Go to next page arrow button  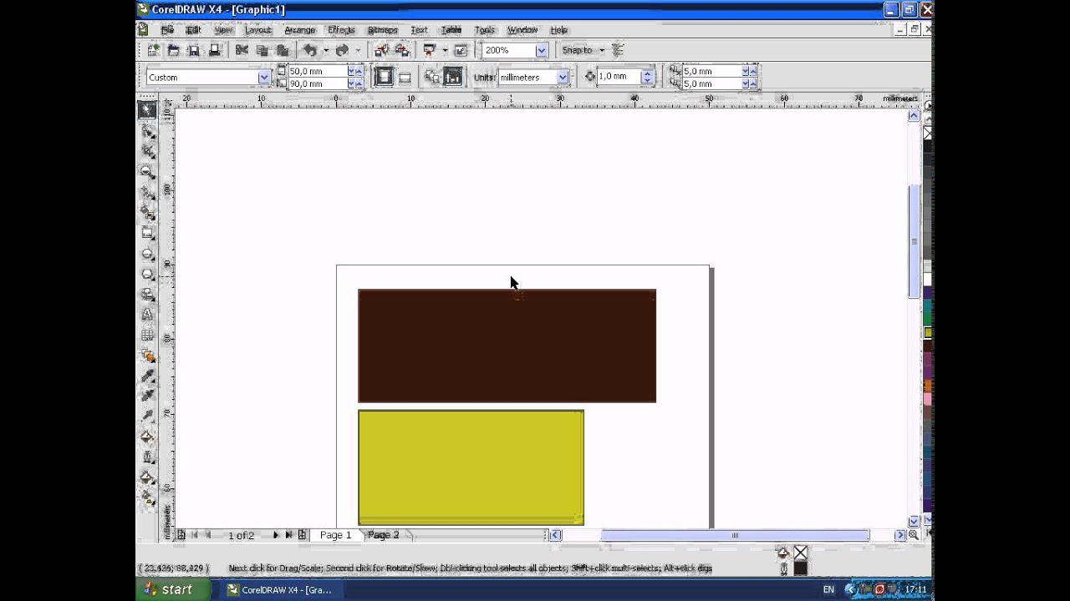point(276,535)
